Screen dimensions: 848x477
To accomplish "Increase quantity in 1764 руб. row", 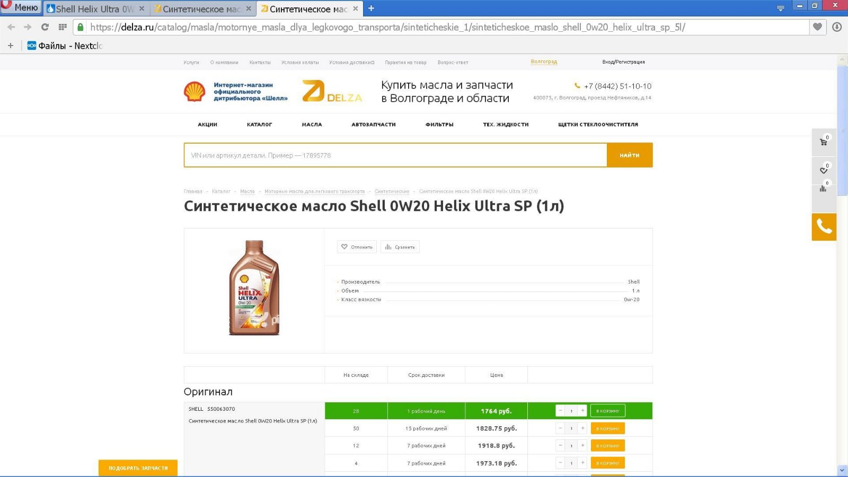I will (582, 411).
